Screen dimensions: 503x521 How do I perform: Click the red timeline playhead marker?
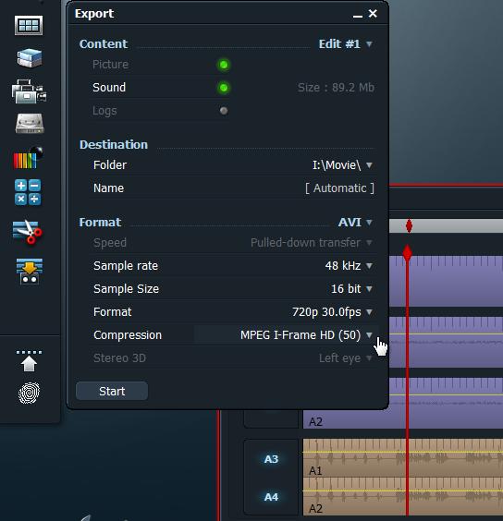pyautogui.click(x=408, y=253)
